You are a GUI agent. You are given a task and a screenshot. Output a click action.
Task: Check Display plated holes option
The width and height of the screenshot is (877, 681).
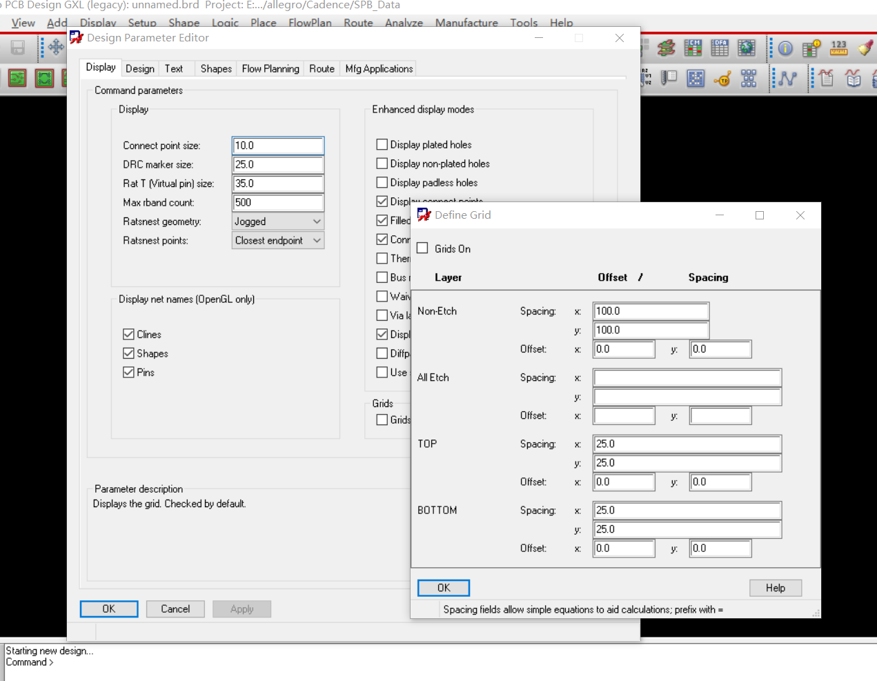click(382, 145)
